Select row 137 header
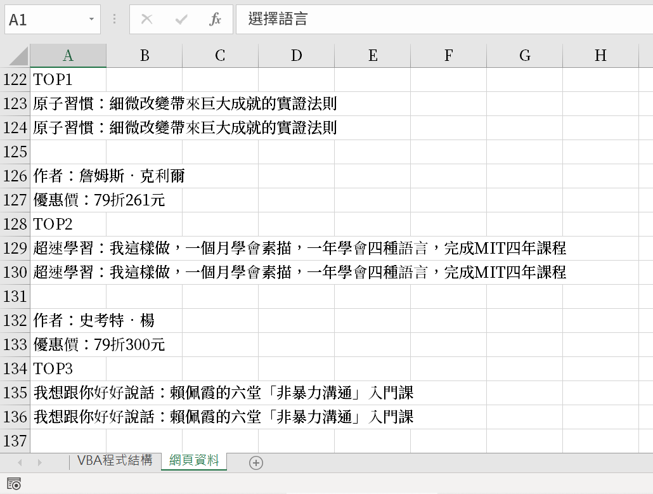 (15, 441)
